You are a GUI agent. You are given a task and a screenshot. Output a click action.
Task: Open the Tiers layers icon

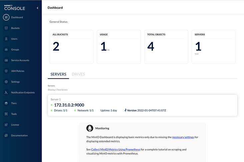(x=6, y=103)
